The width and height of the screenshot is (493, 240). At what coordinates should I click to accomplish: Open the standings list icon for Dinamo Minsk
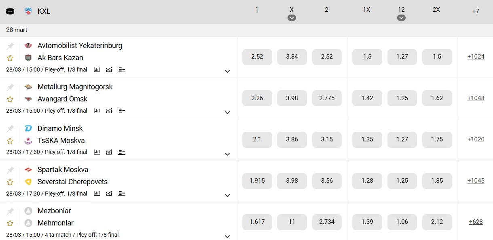click(121, 152)
